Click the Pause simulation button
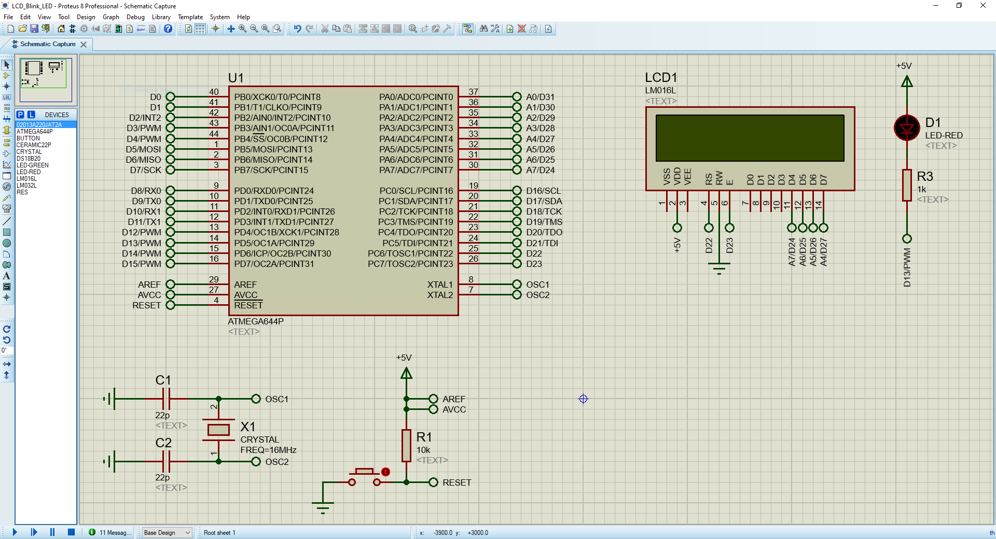Screen dimensions: 996x539 coord(52,532)
